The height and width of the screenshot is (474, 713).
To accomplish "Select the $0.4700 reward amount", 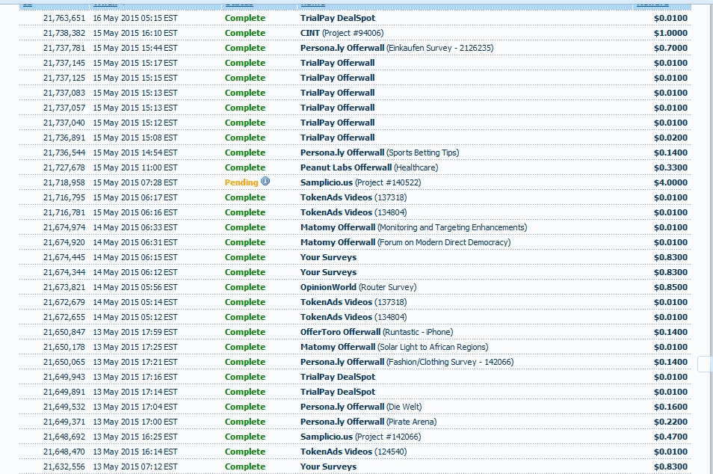I will (670, 437).
